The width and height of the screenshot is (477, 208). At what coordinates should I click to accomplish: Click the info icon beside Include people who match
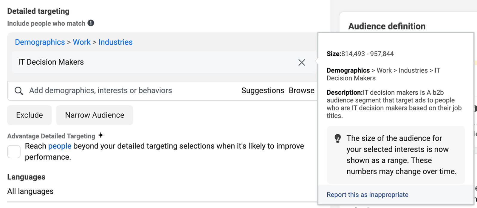(91, 23)
